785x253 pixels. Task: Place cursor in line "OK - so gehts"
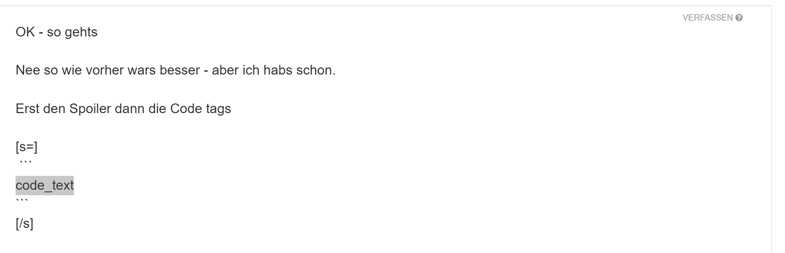56,32
